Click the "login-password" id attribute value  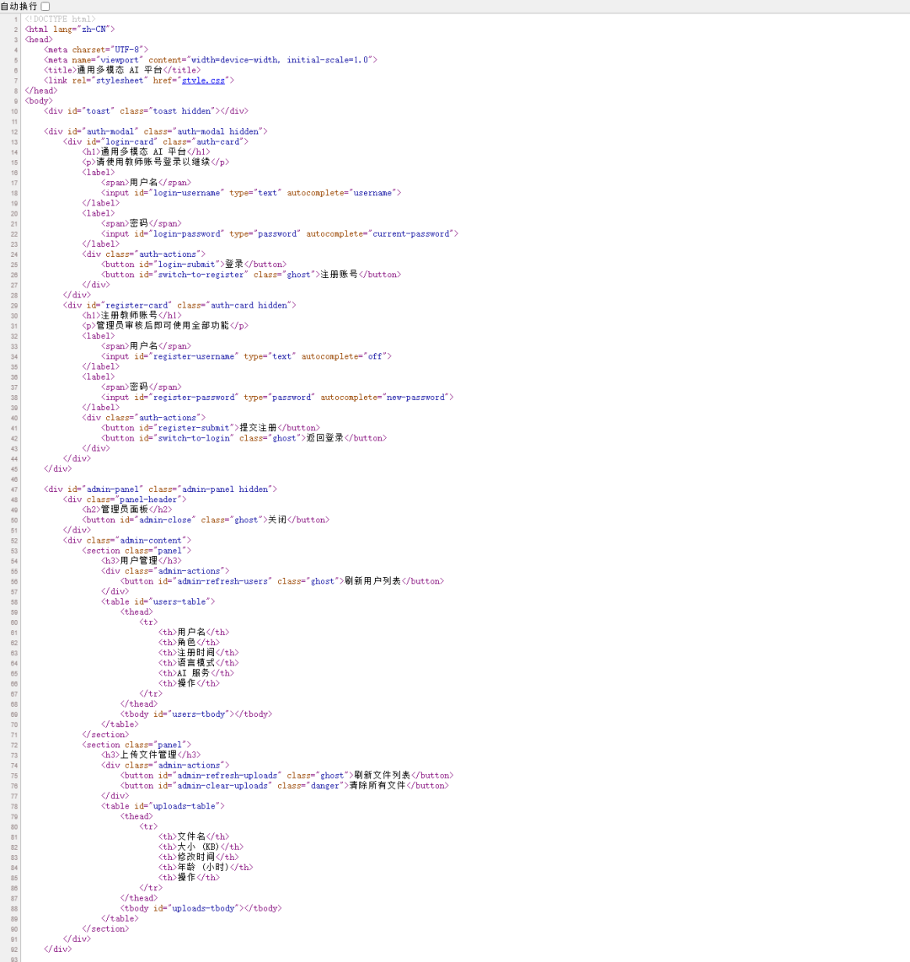pyautogui.click(x=187, y=233)
